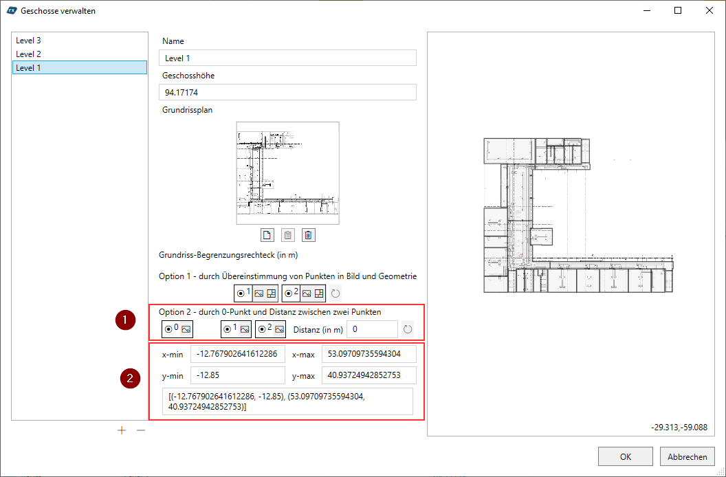Click Option 1 point 2 image icon
Viewport: 726px width, 477px height.
[307, 293]
